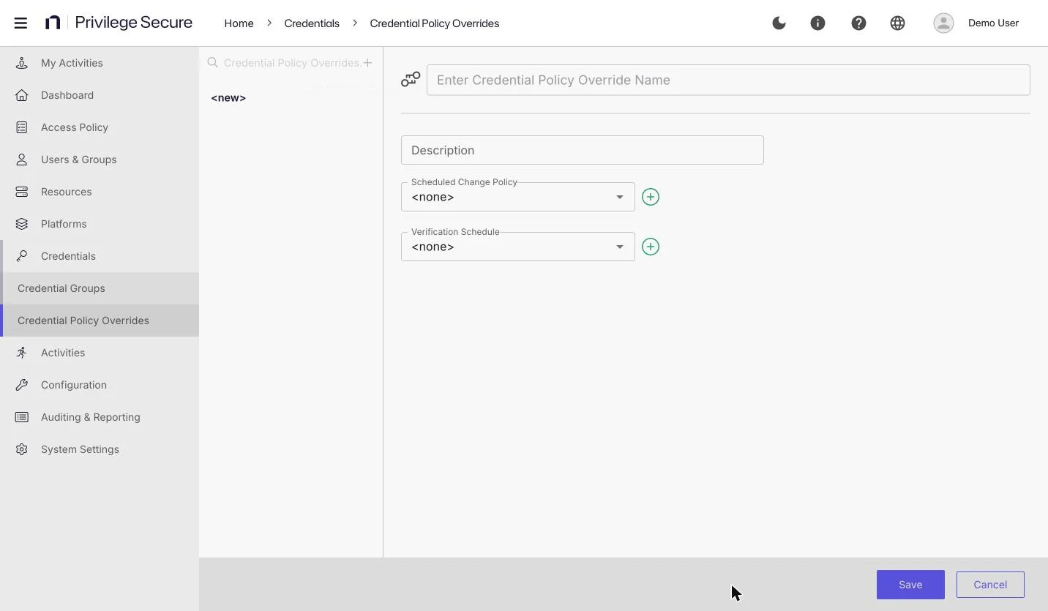Click the Users & Groups person icon
This screenshot has height=611, width=1048.
[22, 160]
